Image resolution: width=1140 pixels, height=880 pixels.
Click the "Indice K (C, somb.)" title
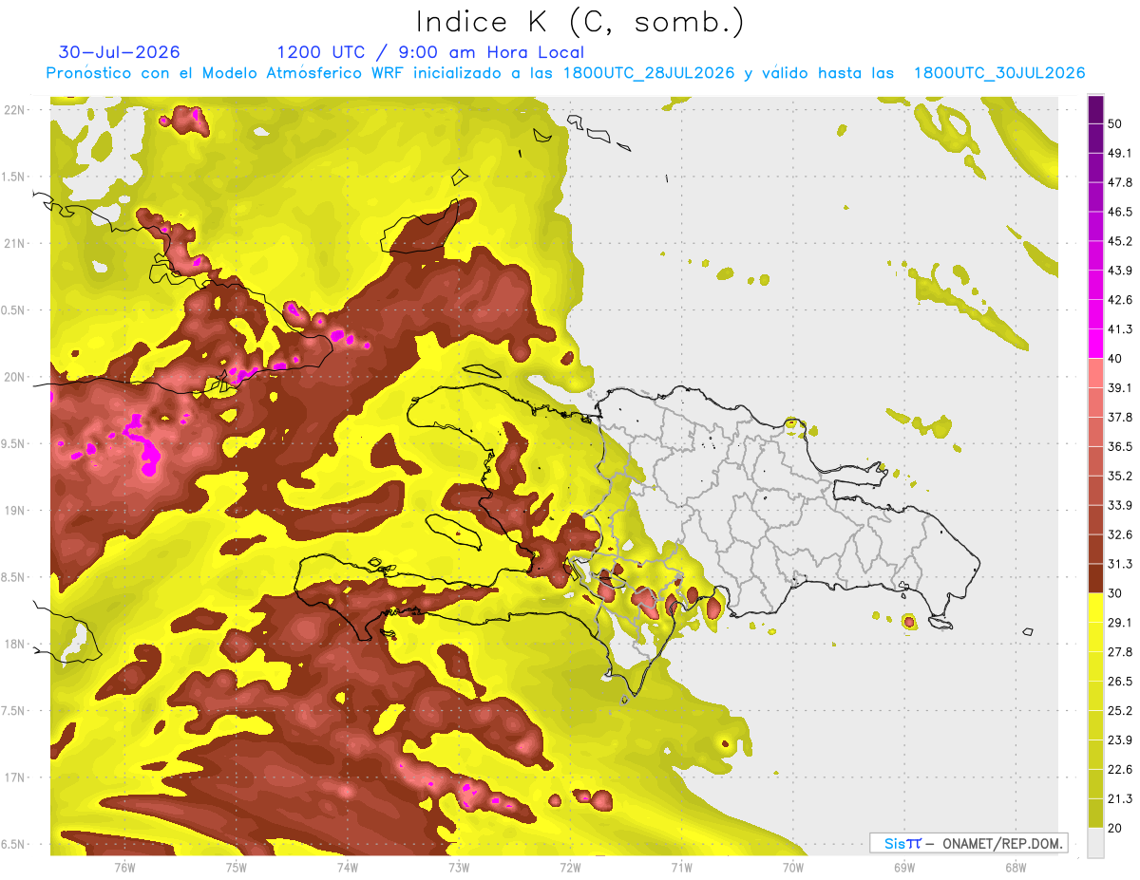(x=579, y=22)
